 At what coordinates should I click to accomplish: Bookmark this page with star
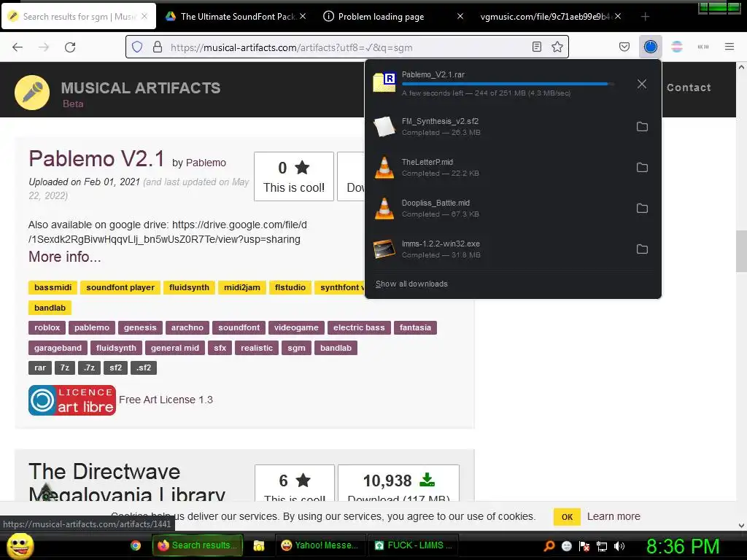pyautogui.click(x=557, y=47)
